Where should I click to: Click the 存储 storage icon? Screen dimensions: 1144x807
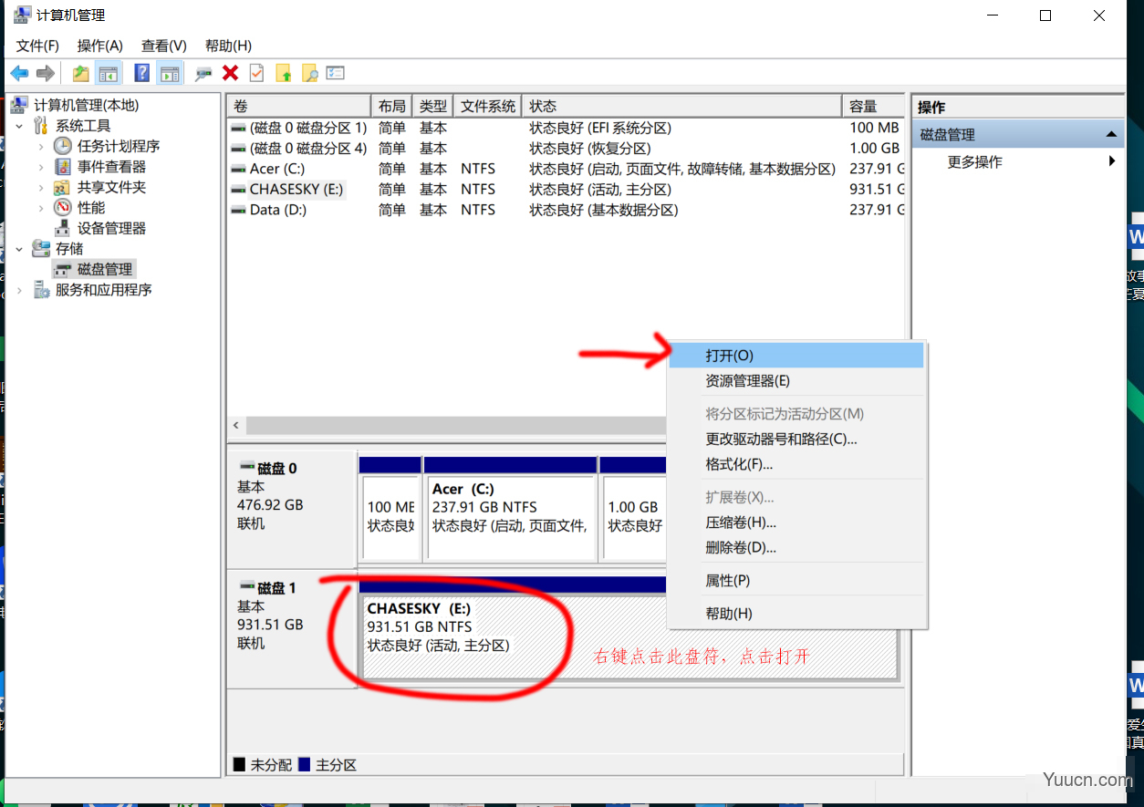(41, 248)
